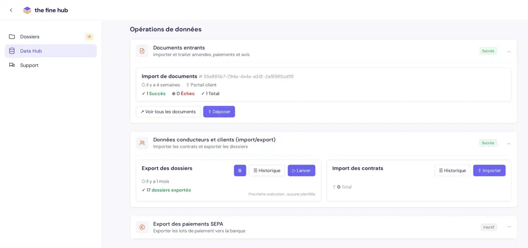Click the Import de documents title
The width and height of the screenshot is (528, 248).
tap(169, 76)
